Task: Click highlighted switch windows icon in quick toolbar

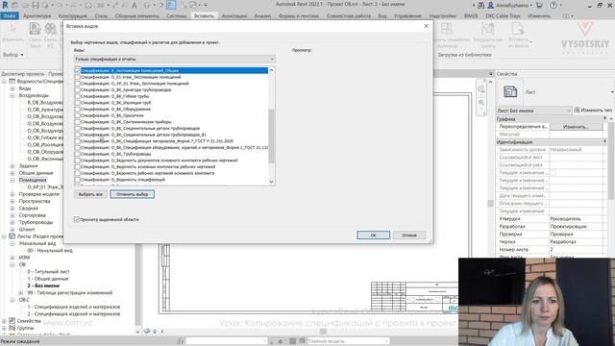Action: click(x=171, y=5)
